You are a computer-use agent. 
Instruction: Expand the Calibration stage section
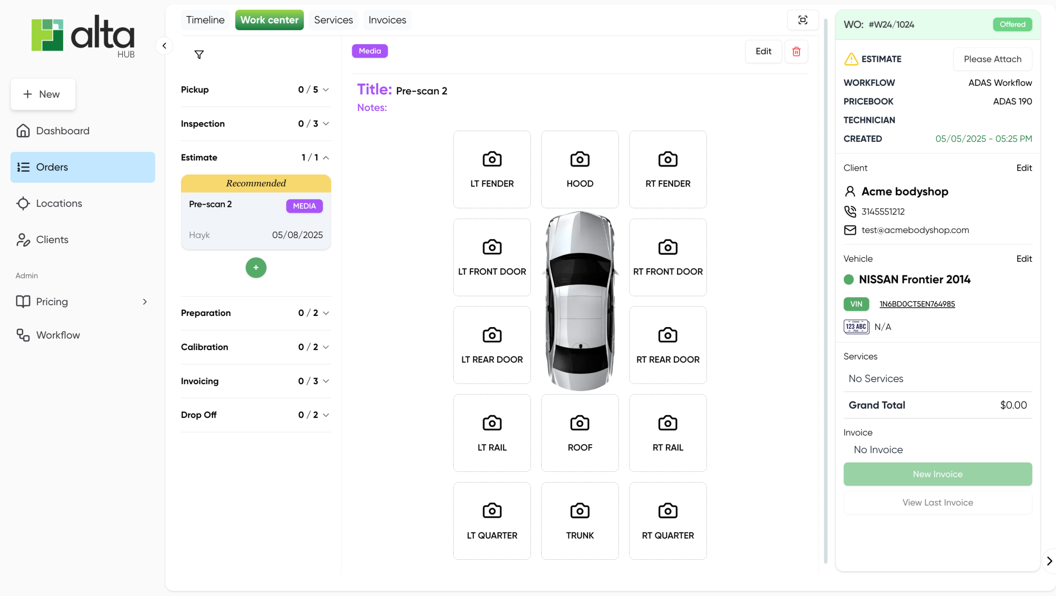click(325, 347)
